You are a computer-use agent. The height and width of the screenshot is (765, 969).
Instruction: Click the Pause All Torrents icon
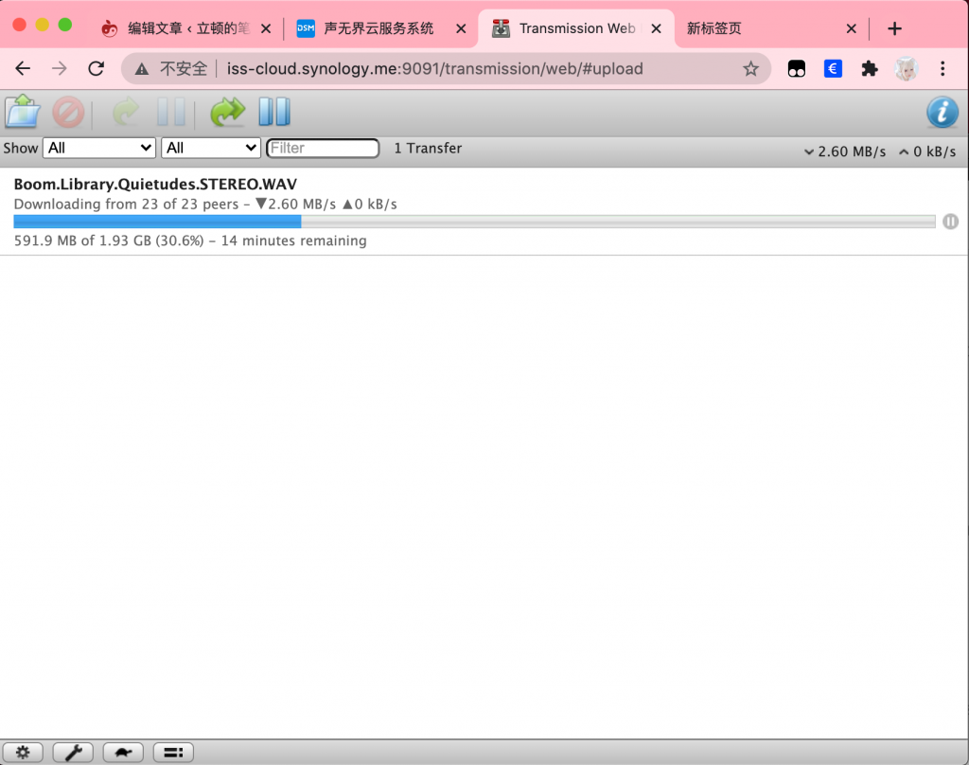[274, 112]
